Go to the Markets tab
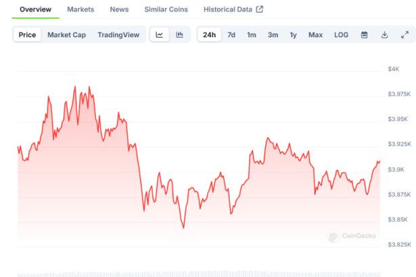This screenshot has height=277, width=416. [x=80, y=9]
